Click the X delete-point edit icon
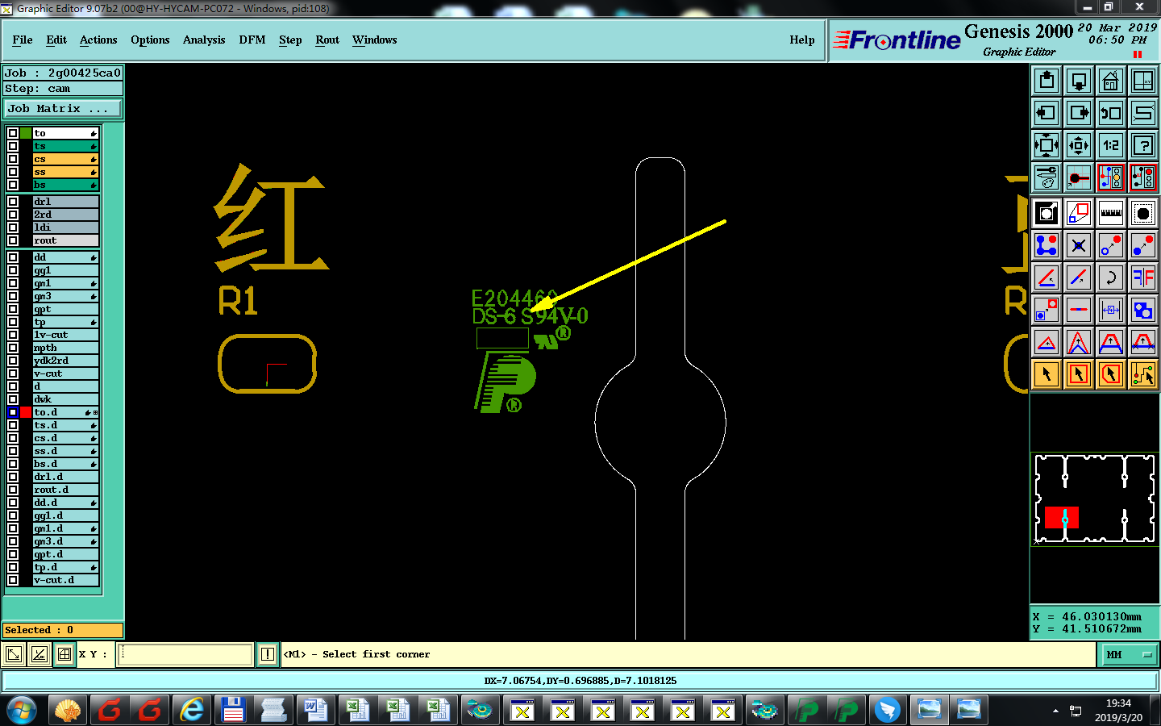The width and height of the screenshot is (1161, 726). click(x=1079, y=245)
